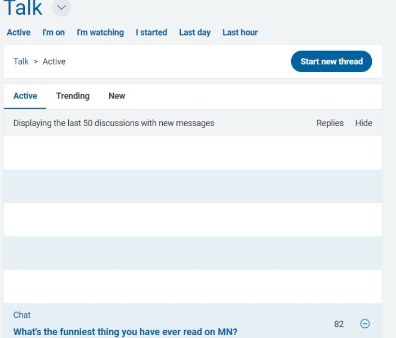Select the Active tab below the breadcrumb

(25, 96)
